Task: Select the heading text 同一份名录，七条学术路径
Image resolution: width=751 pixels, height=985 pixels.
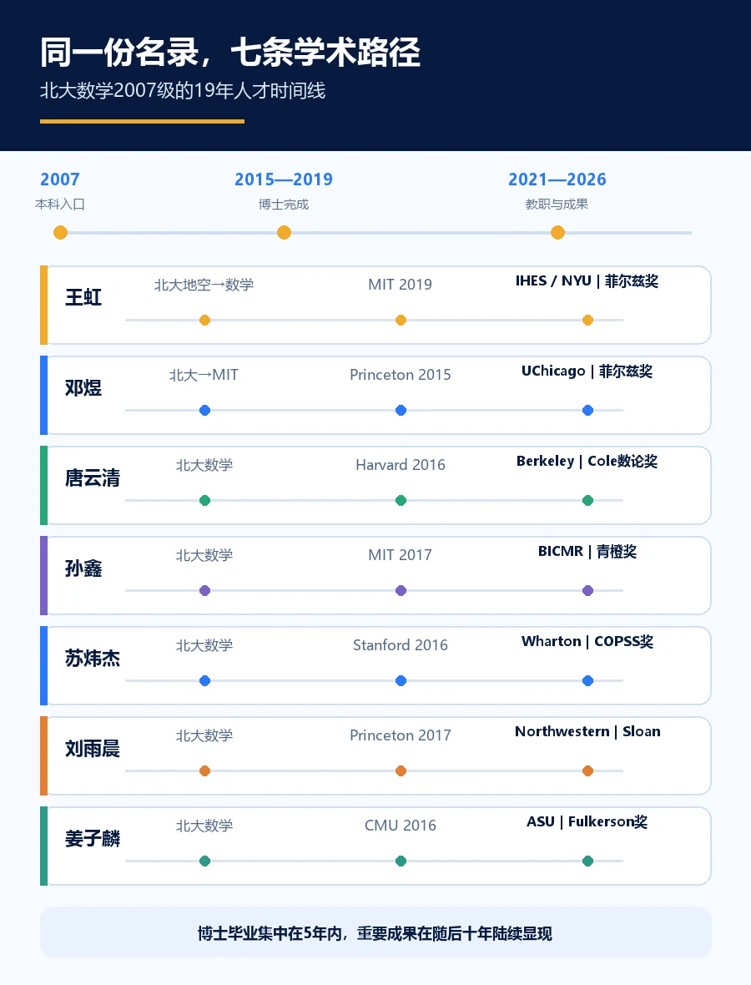Action: point(229,52)
